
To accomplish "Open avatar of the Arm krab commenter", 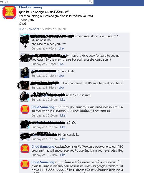I will coord(25,73).
